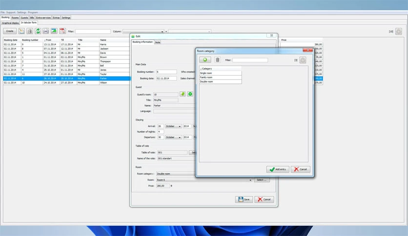Click the delete booking trash icon in main toolbar

[x=30, y=31]
